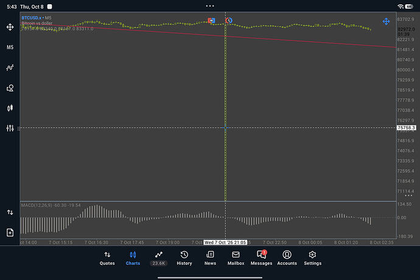This screenshot has height=280, width=420.
Task: Click the 134.50 MACD scale value
Action: pos(404,204)
